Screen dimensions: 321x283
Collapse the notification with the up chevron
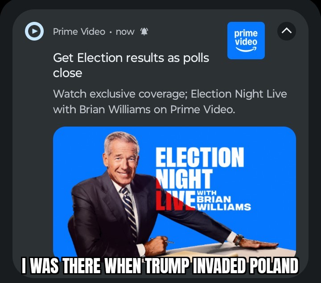(x=286, y=31)
